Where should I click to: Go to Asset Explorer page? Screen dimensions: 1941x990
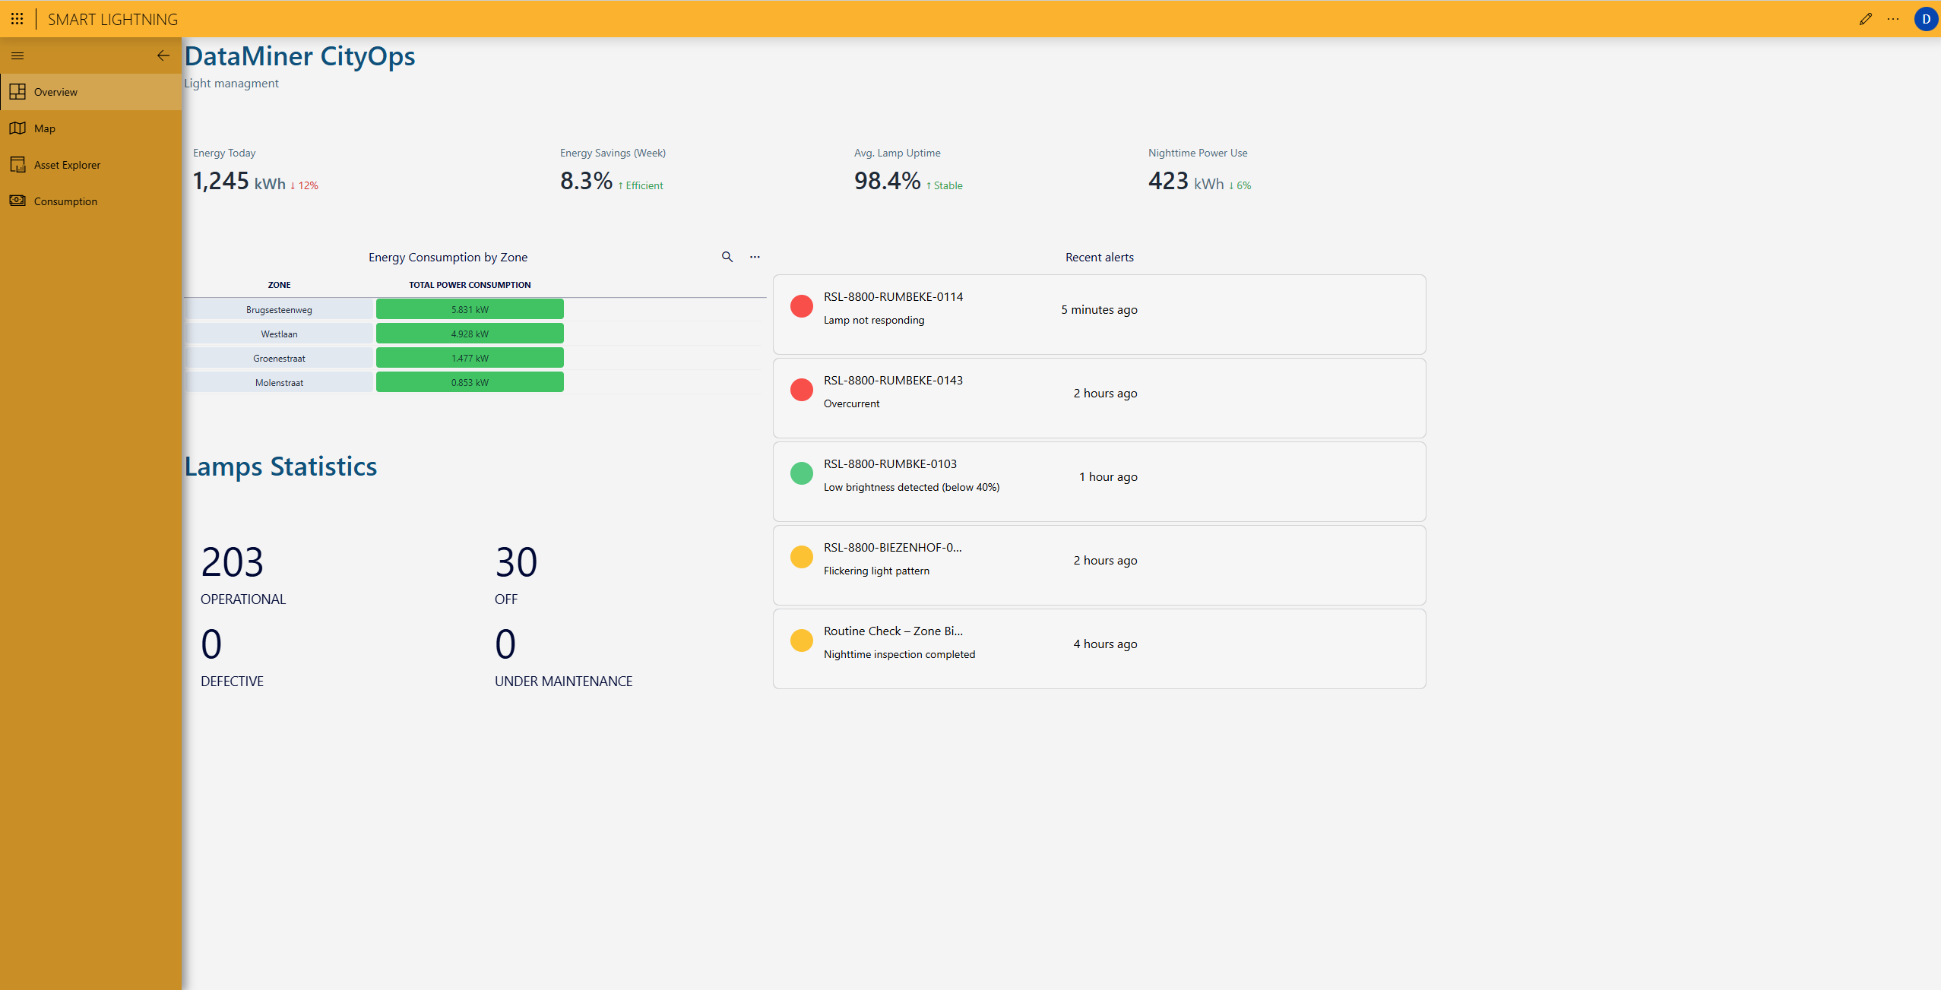coord(67,165)
